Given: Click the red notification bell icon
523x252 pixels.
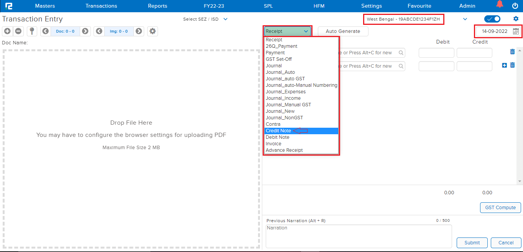Looking at the screenshot, I should coord(499,5).
